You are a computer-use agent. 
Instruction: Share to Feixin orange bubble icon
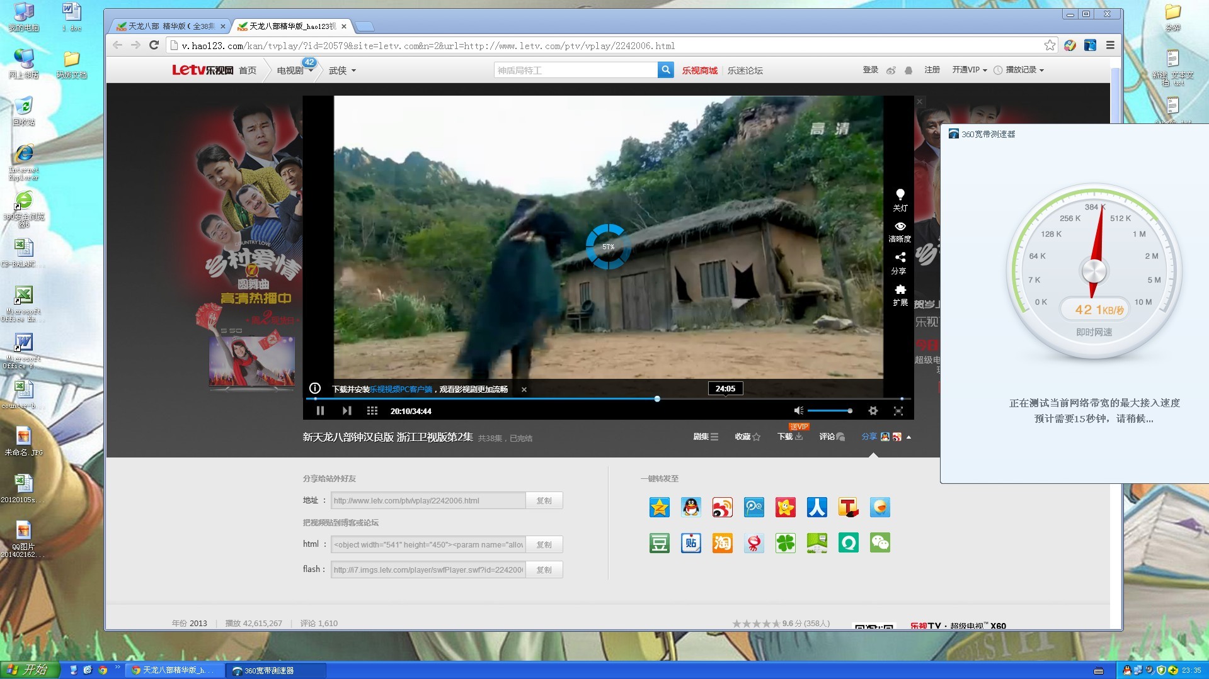coord(880,507)
